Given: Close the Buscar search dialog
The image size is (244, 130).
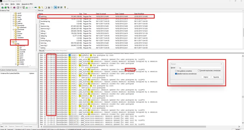Looking at the screenshot, I should point(221,64).
